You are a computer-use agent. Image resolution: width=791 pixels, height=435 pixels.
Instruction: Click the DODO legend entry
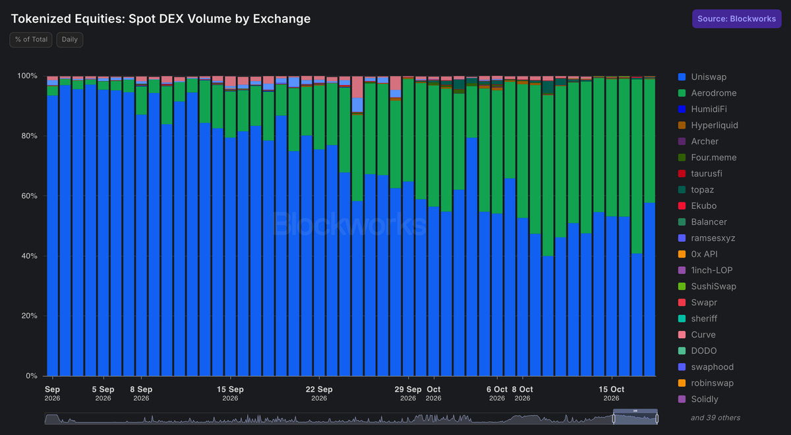697,351
